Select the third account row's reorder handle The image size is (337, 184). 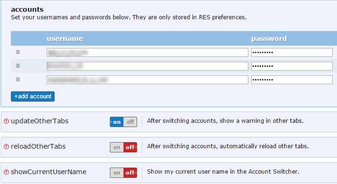point(18,80)
